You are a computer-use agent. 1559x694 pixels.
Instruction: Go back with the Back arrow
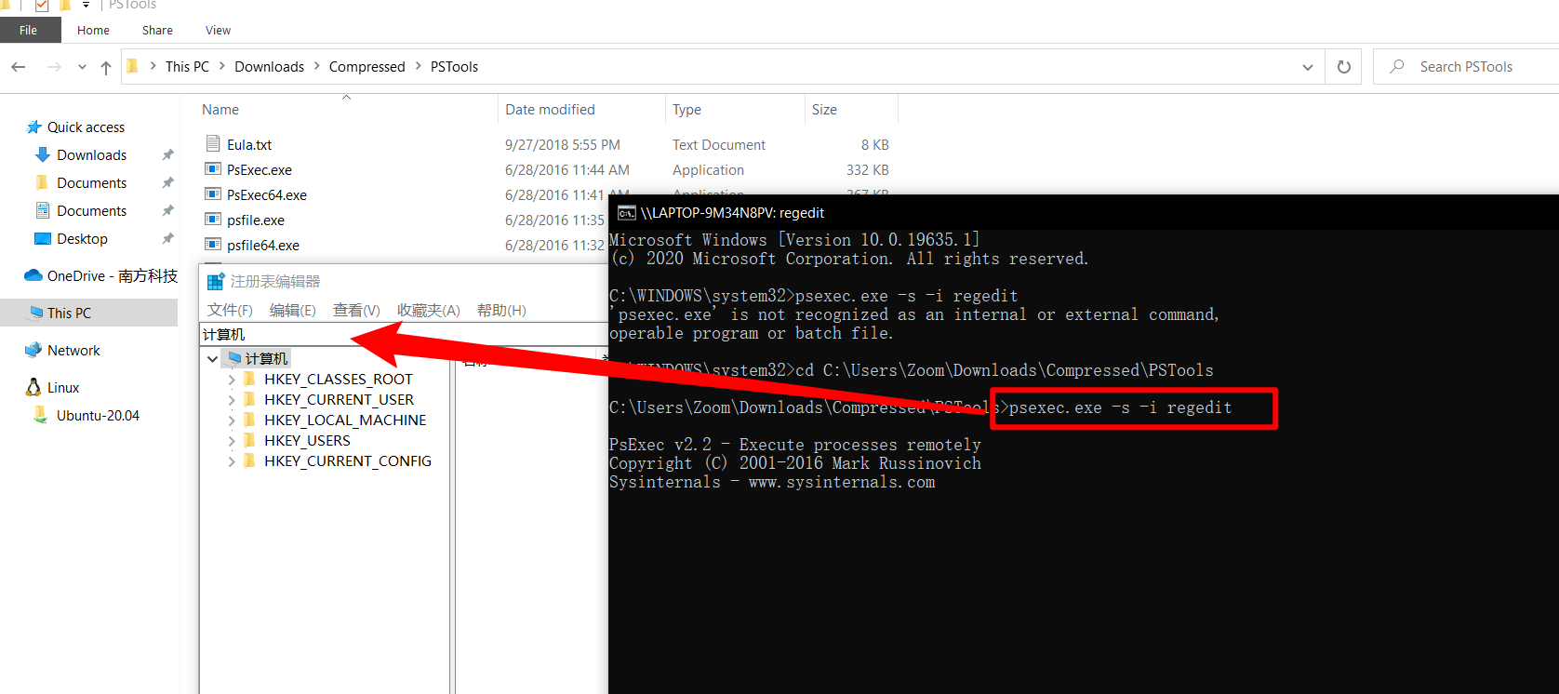coord(19,67)
